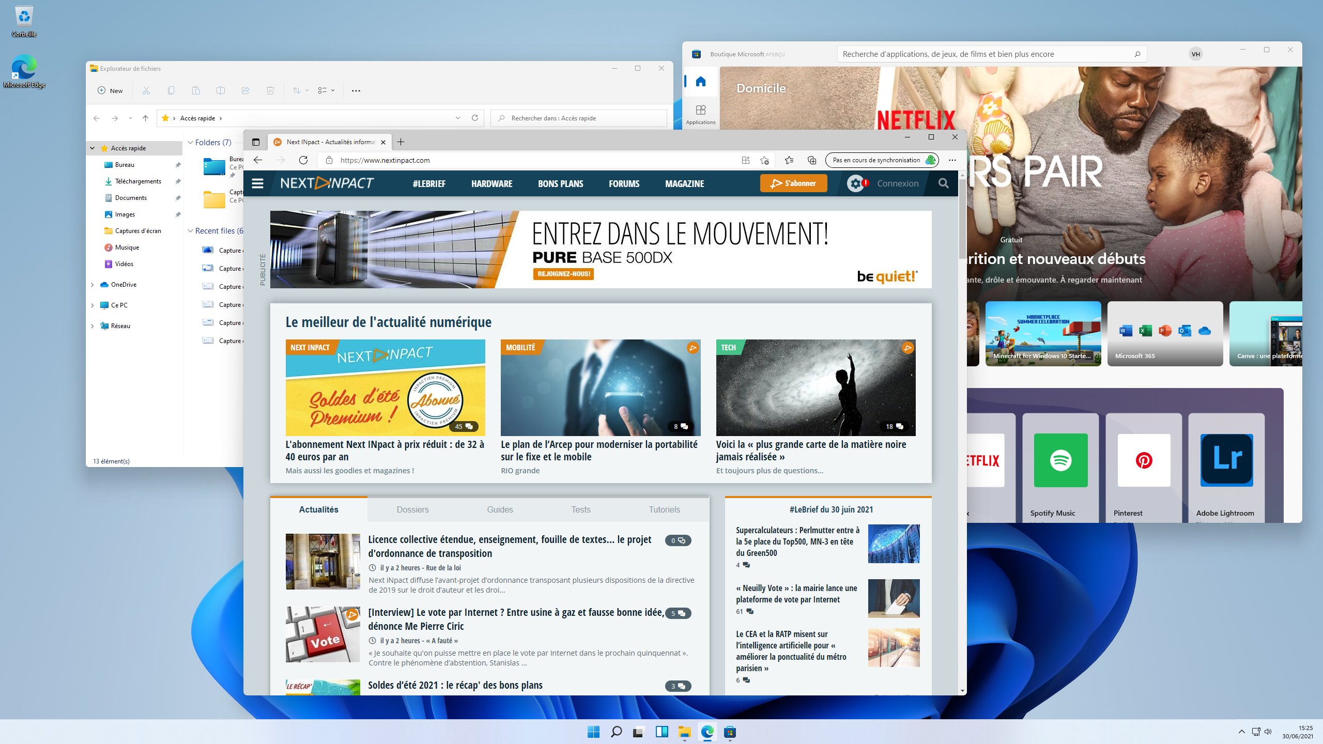1323x744 pixels.
Task: Open the FORUMS menu item
Action: click(624, 183)
